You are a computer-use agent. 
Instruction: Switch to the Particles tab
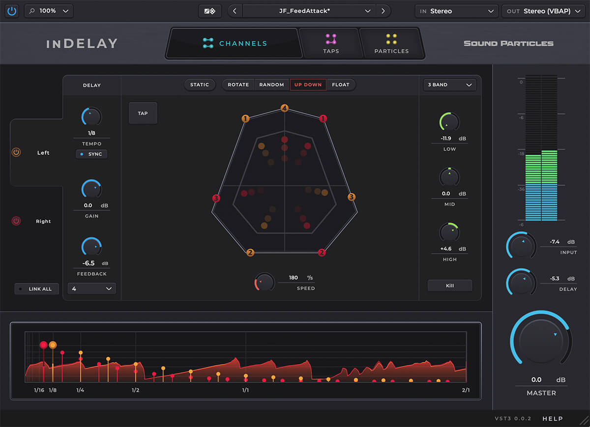pos(391,43)
